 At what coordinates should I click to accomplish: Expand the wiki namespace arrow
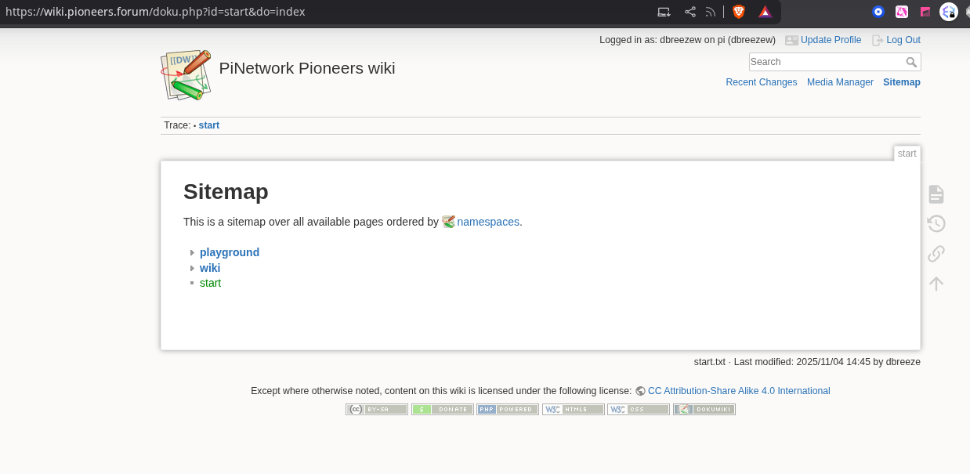click(192, 268)
